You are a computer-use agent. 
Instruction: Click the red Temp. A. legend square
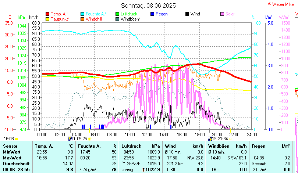click(47, 14)
